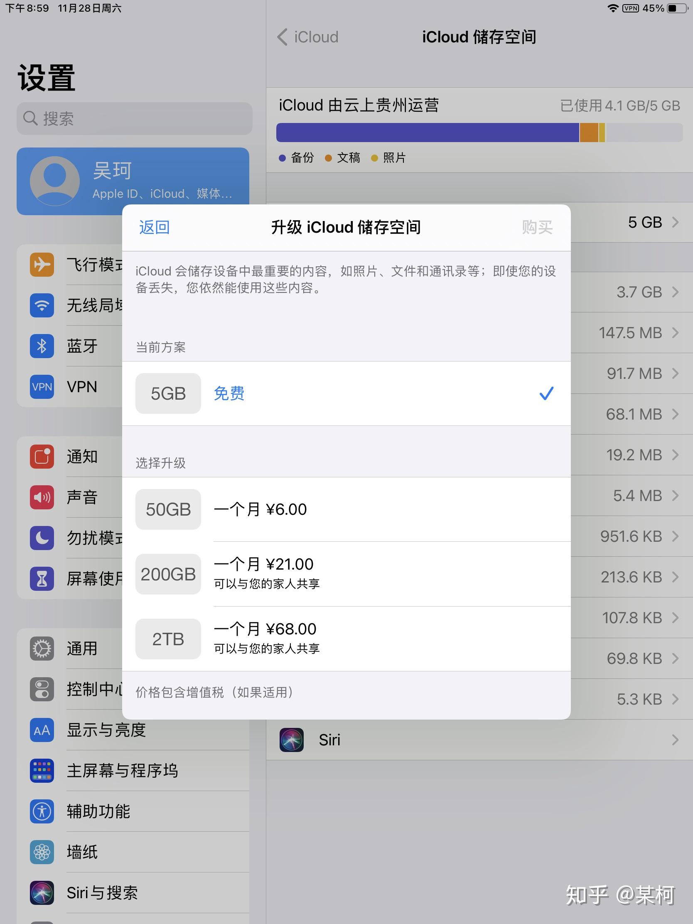Tap the Screen Time hourglass icon
The height and width of the screenshot is (924, 693).
[x=42, y=579]
